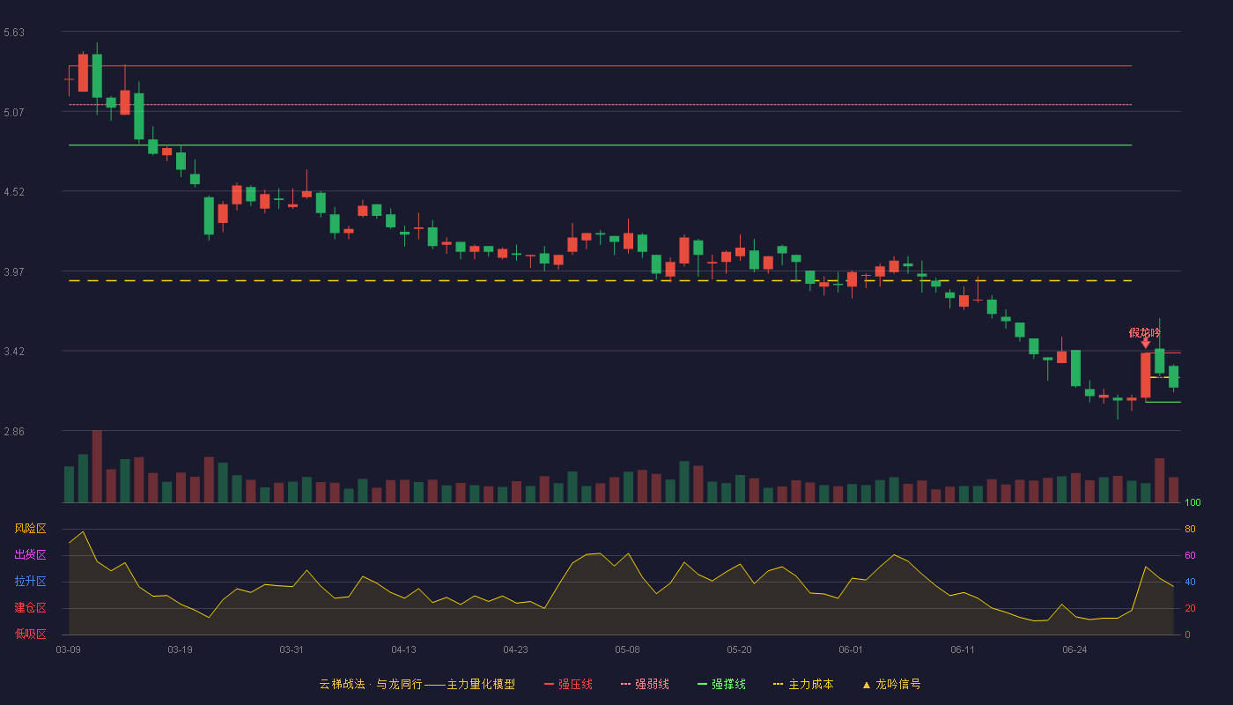The width and height of the screenshot is (1233, 705).
Task: Click the large red candle under 假龙吟
Action: point(1146,375)
